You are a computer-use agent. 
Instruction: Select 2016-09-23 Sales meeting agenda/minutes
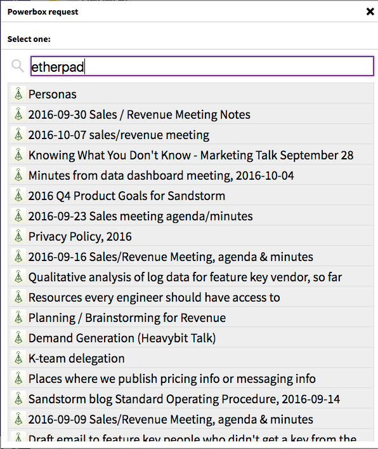(191, 216)
